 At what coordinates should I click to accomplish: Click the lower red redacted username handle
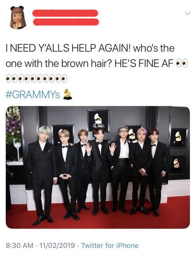click(66, 22)
